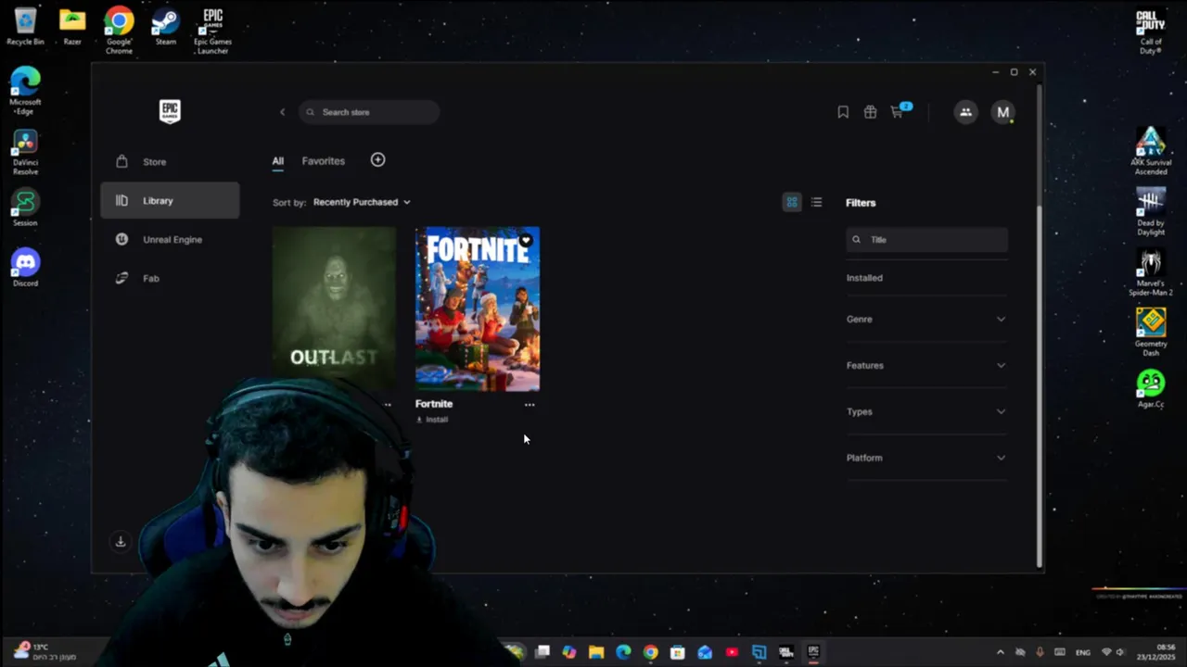Select the Session desktop shortcut
The height and width of the screenshot is (667, 1187).
point(25,208)
